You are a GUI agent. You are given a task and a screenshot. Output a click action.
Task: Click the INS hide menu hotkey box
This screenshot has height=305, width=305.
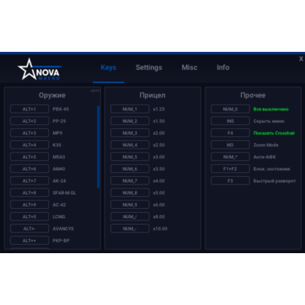pos(230,121)
